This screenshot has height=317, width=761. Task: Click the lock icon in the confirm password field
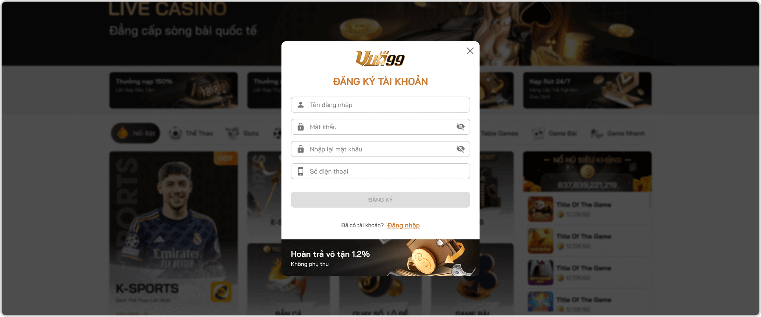[300, 149]
